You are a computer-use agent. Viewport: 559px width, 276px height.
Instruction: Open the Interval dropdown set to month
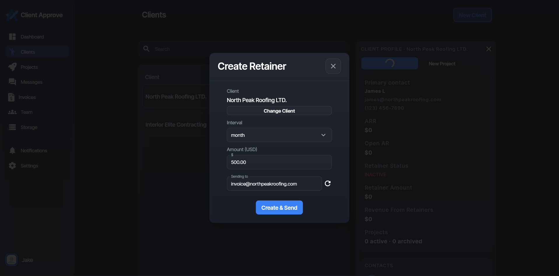279,135
